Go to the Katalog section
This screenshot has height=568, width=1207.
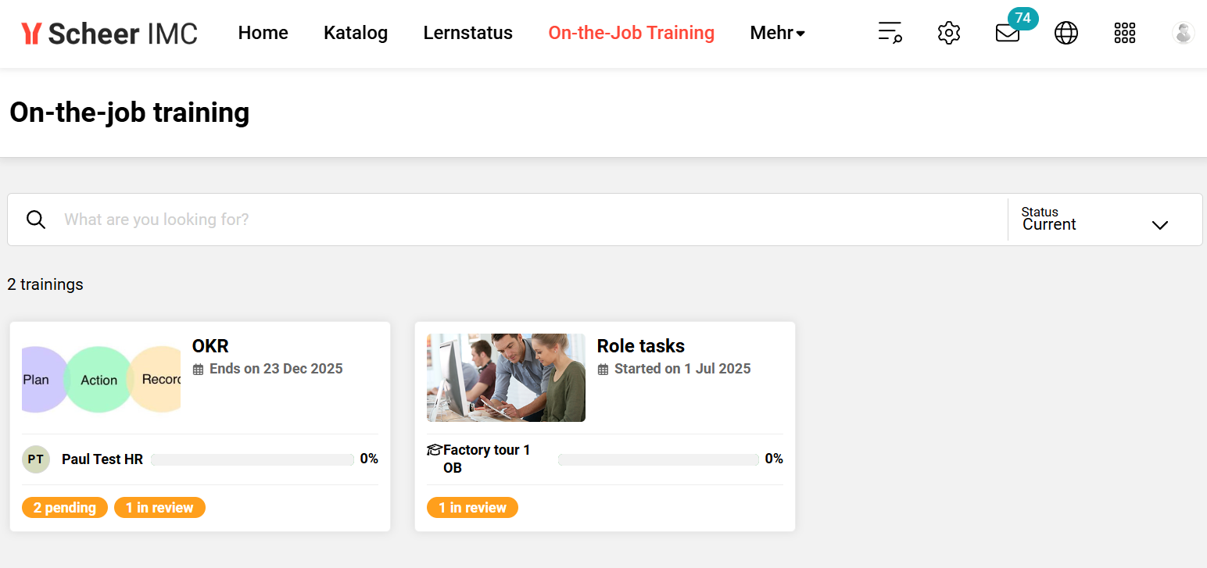coord(355,33)
